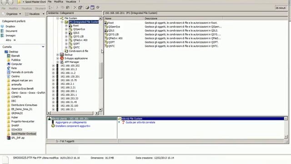Open the File menu in Navigator
Screen dimensions: 291x164
click(x=50, y=2)
